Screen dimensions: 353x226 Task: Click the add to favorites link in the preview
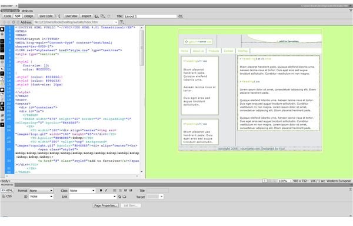[289, 41]
